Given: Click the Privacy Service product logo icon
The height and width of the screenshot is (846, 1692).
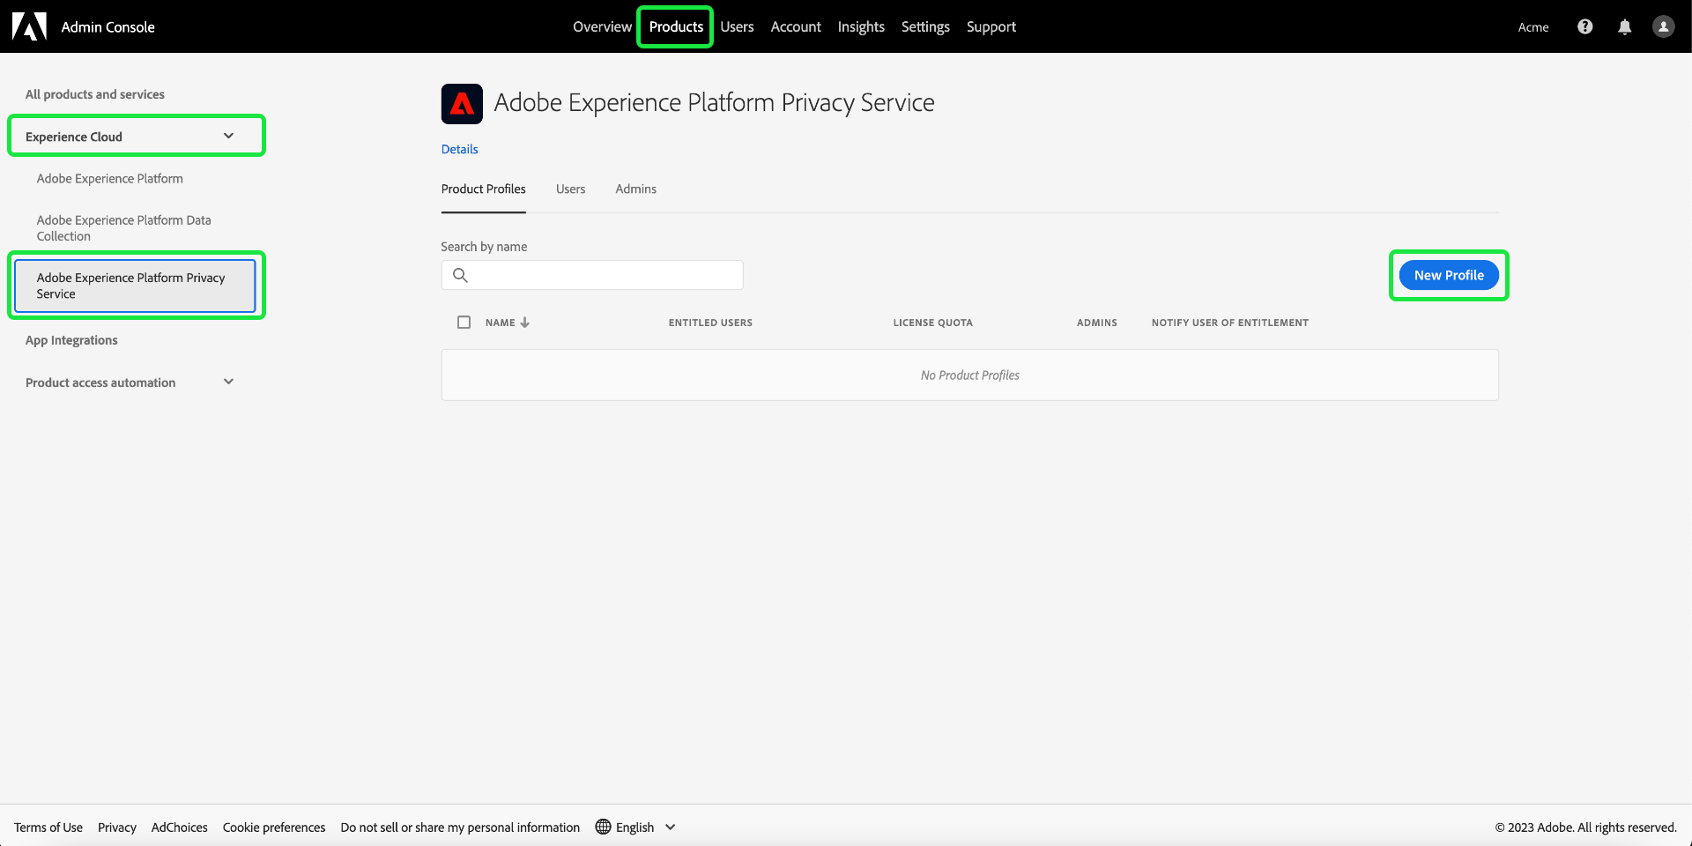Looking at the screenshot, I should pos(462,104).
